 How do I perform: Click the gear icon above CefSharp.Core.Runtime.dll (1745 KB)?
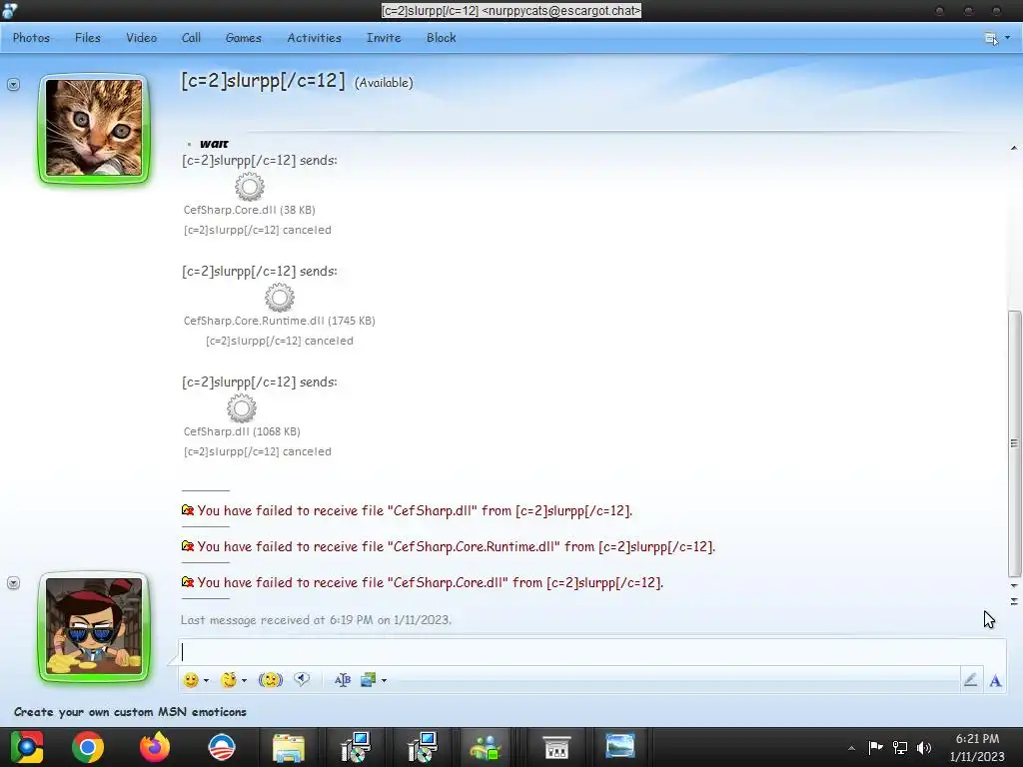[280, 298]
